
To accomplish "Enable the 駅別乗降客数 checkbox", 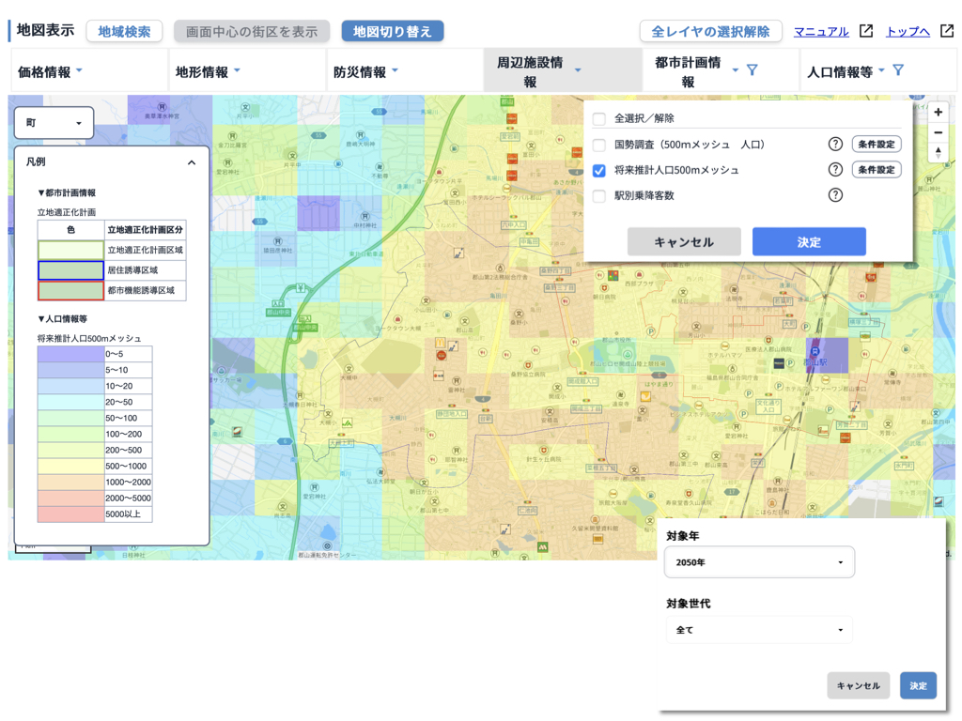I will point(598,195).
